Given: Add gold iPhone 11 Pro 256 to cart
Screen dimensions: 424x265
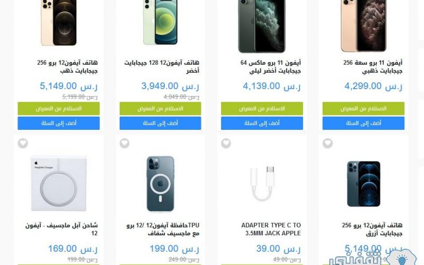Looking at the screenshot, I should (364, 123).
